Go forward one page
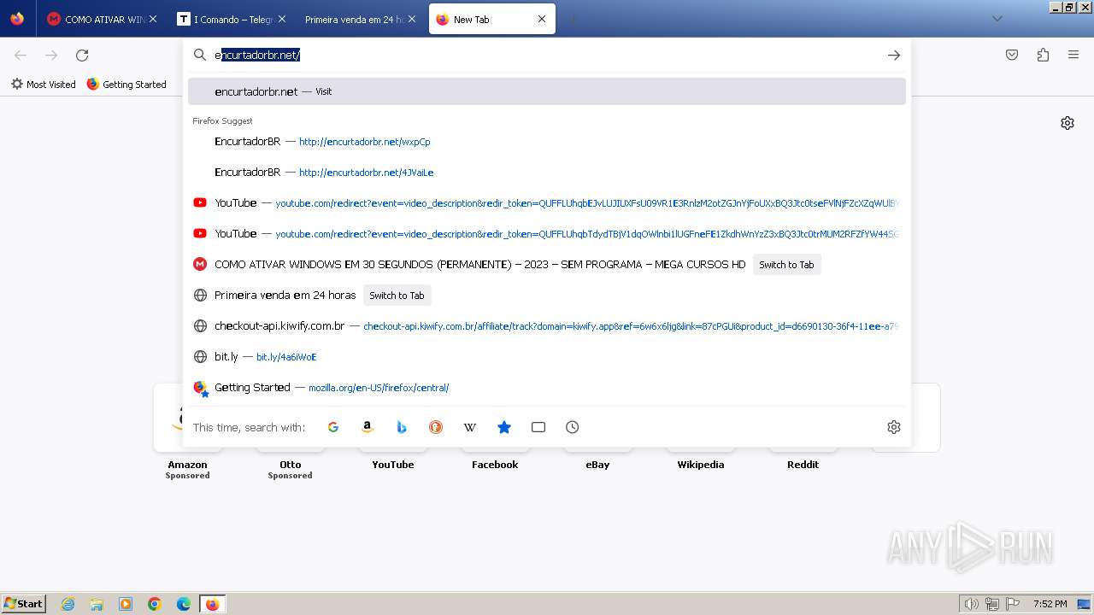The height and width of the screenshot is (615, 1094). point(51,55)
